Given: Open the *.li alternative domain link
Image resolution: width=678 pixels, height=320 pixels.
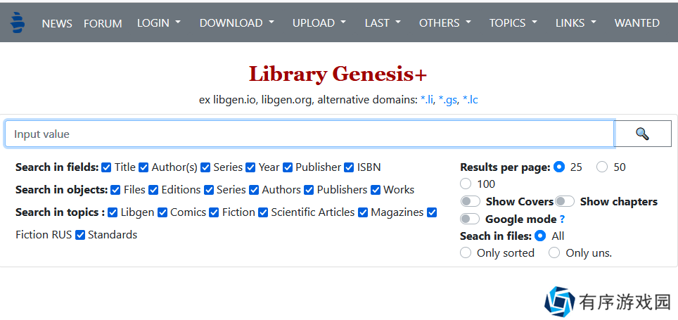Looking at the screenshot, I should [x=426, y=100].
